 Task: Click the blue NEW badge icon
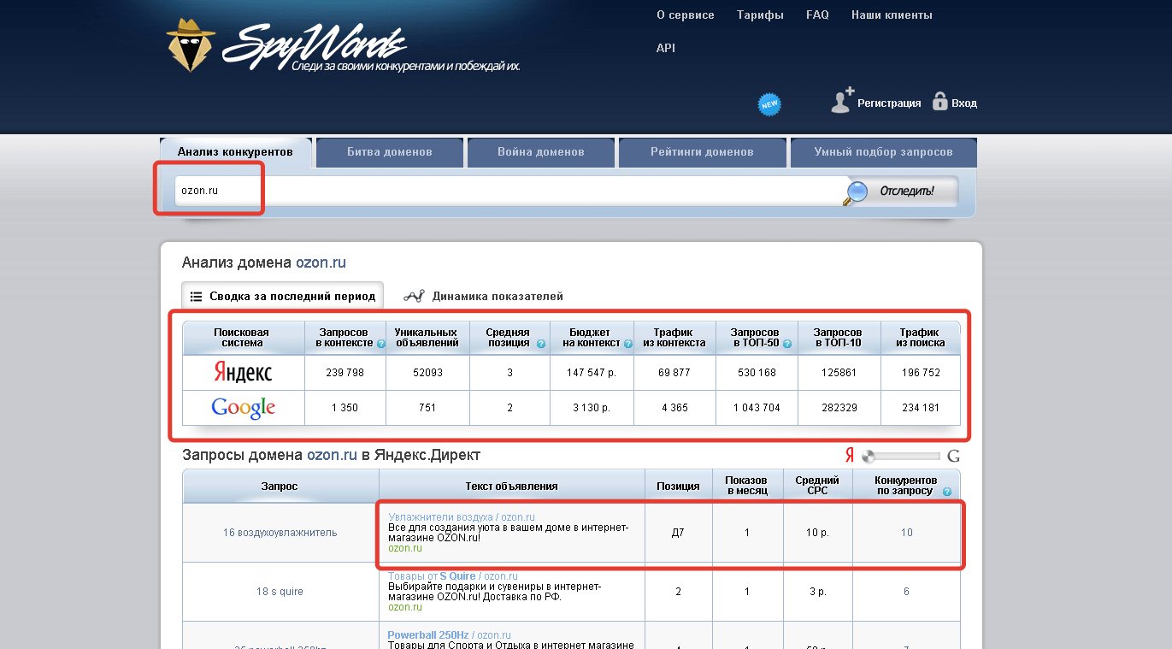[x=769, y=104]
